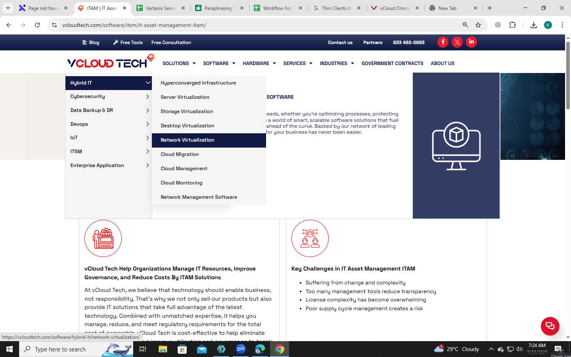Open the Blog link
571x357 pixels.
(x=91, y=42)
